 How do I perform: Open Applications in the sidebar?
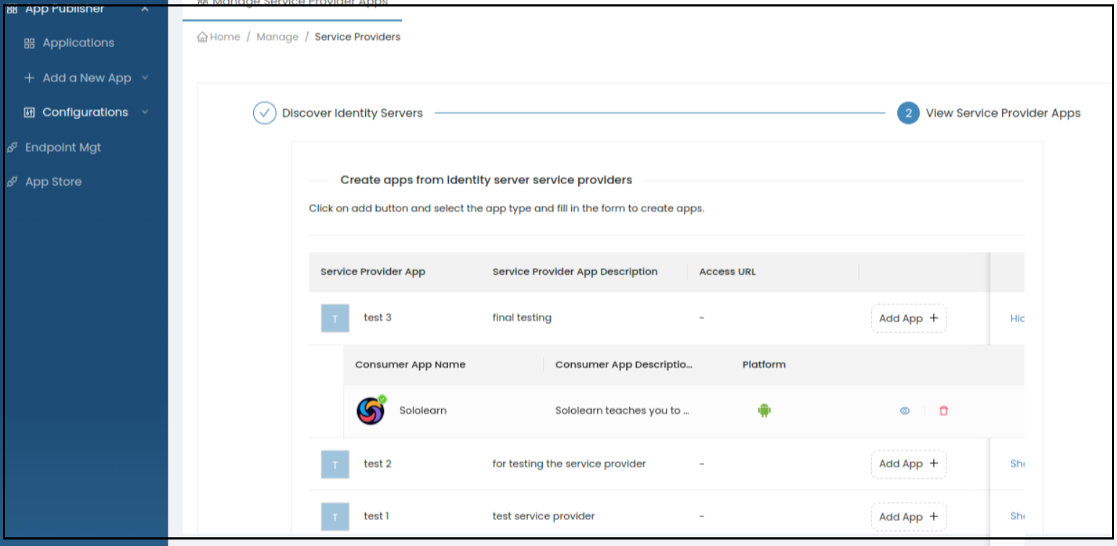tap(78, 43)
